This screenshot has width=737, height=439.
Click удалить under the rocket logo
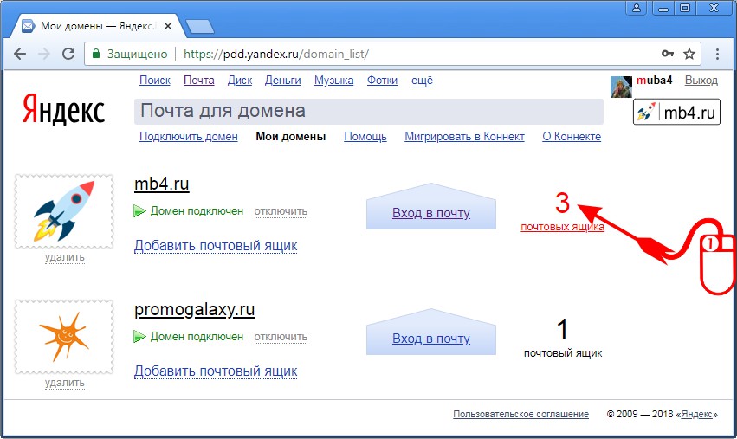tap(64, 257)
